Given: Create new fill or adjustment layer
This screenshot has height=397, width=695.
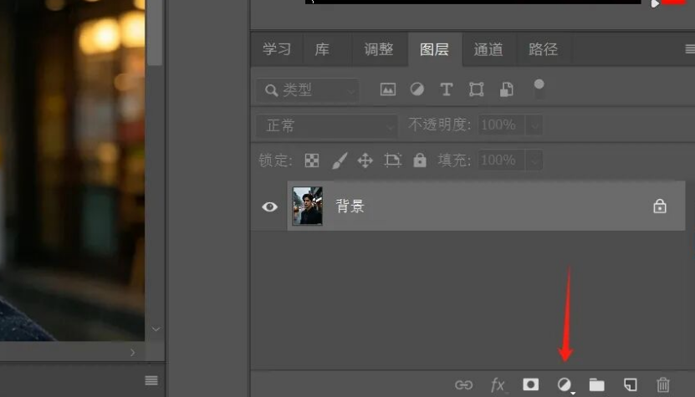Looking at the screenshot, I should click(x=565, y=384).
